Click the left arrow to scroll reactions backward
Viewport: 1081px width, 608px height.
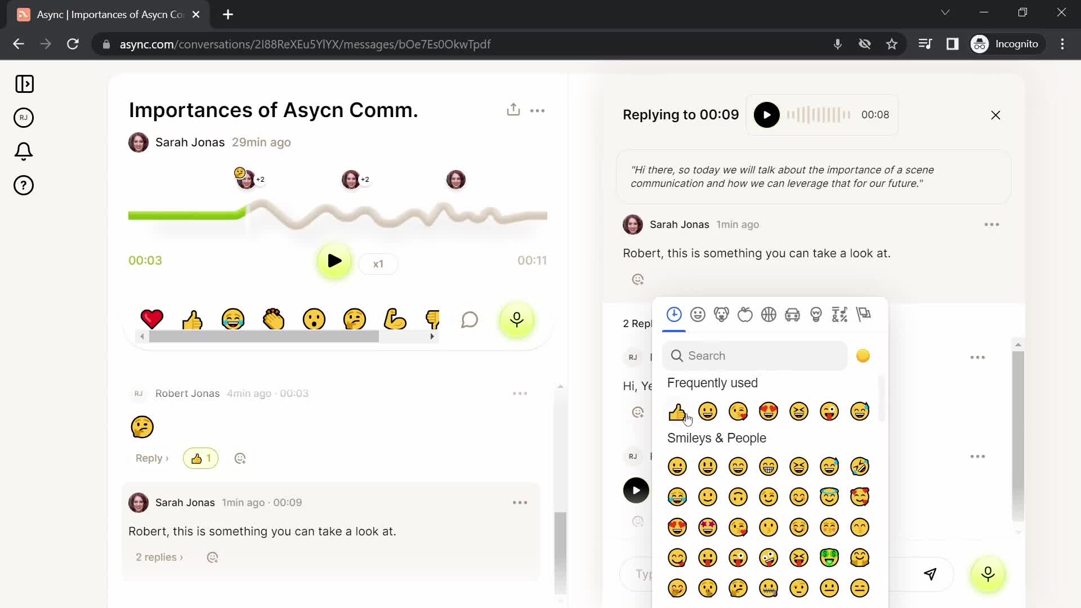142,337
